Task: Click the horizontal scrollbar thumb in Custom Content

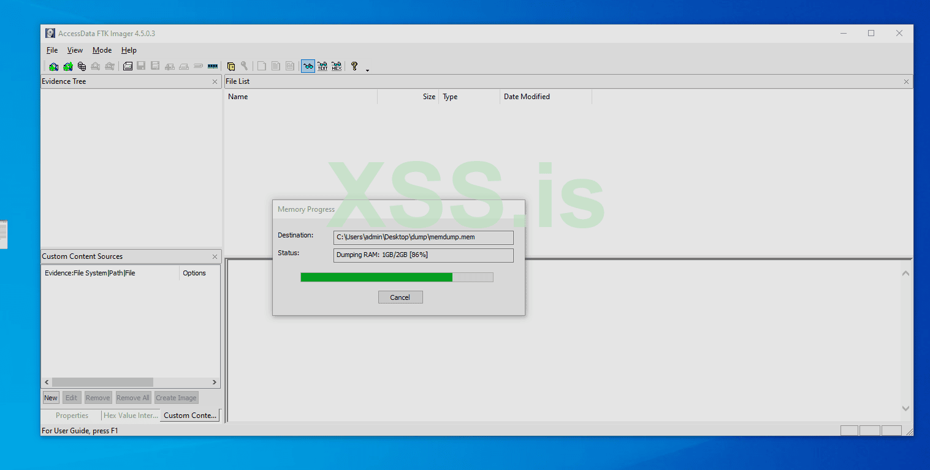Action: 102,382
